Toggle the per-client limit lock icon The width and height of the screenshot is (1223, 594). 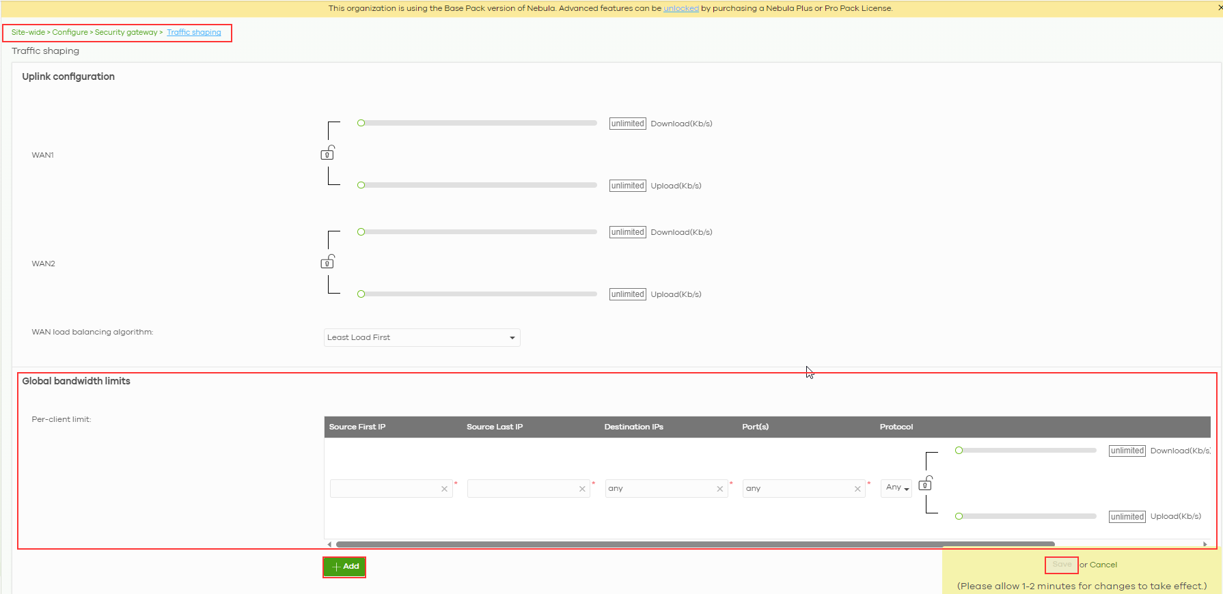coord(925,484)
